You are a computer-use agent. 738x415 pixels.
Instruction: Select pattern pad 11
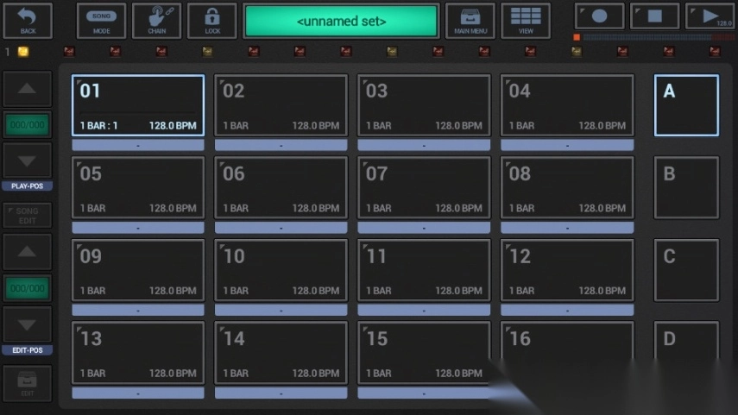[x=424, y=271]
